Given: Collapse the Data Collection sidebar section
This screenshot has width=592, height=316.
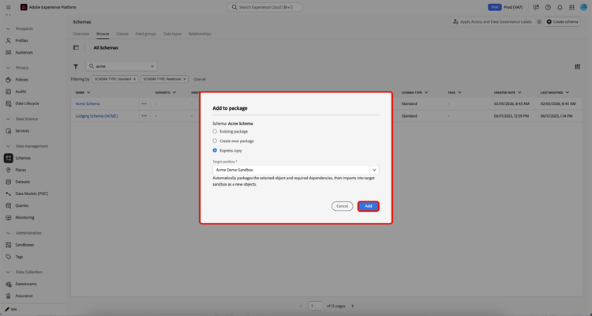Looking at the screenshot, I should pyautogui.click(x=9, y=272).
